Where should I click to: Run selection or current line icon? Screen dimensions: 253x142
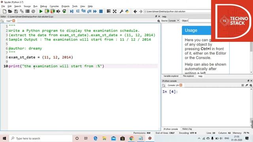[x=59, y=11]
